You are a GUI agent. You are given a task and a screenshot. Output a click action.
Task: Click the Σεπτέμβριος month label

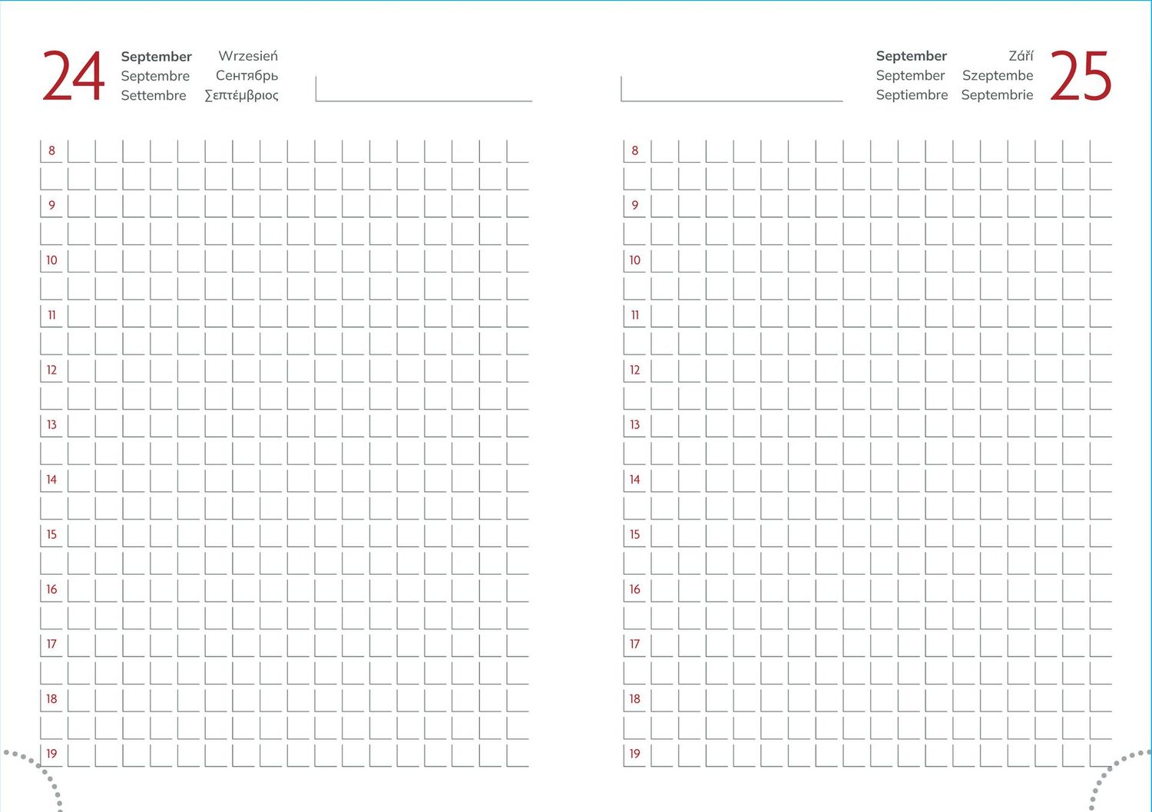click(x=243, y=95)
